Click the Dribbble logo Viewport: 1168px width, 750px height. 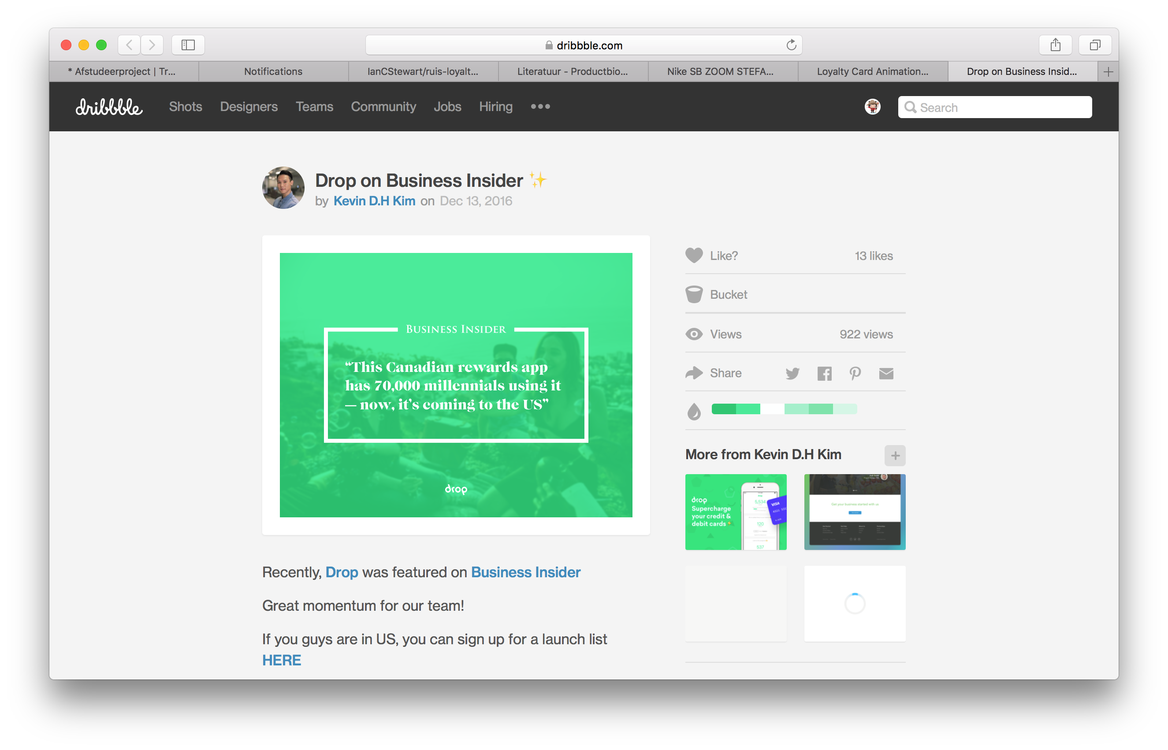[x=108, y=107]
